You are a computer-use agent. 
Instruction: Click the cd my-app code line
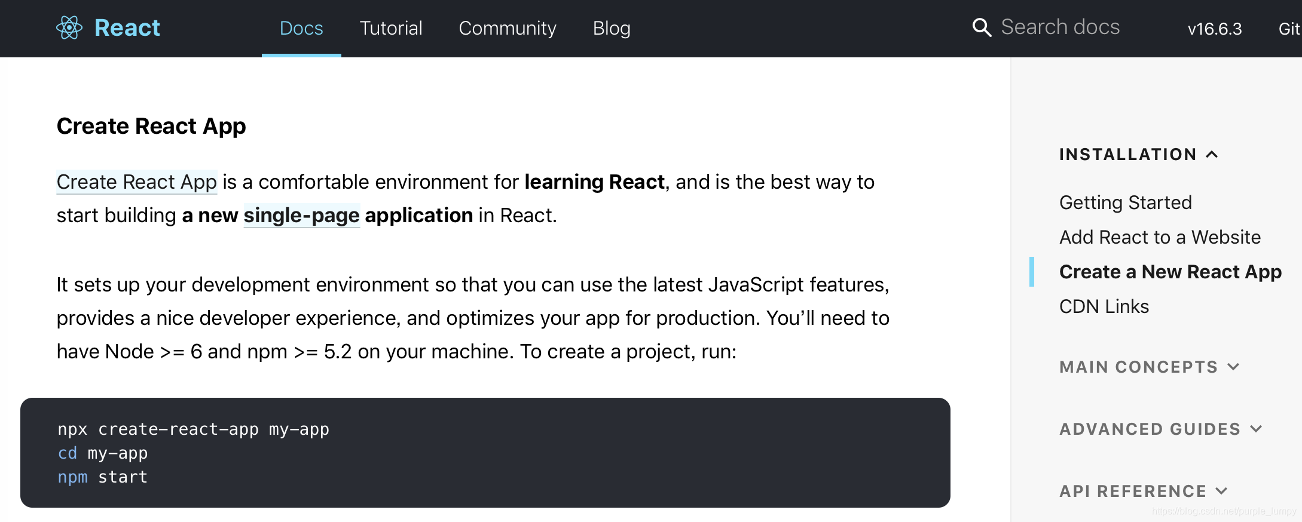tap(103, 453)
